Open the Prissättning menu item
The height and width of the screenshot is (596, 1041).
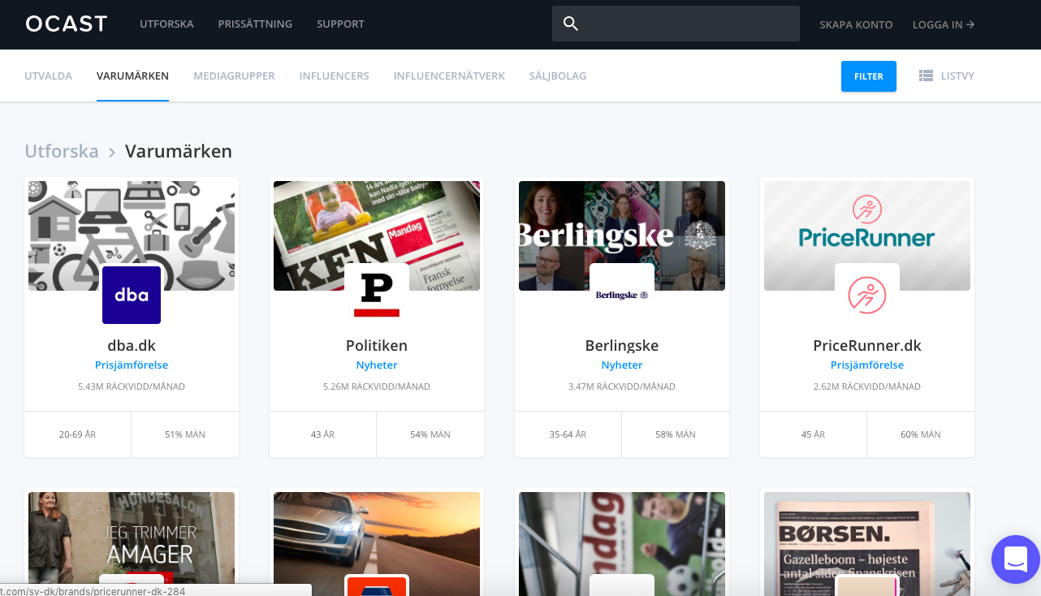coord(255,24)
